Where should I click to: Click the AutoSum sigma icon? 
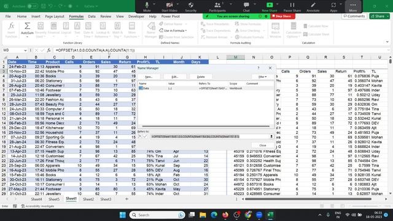27,26
